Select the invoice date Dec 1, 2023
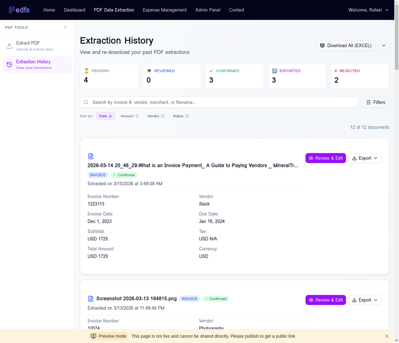The width and height of the screenshot is (399, 343). click(100, 222)
